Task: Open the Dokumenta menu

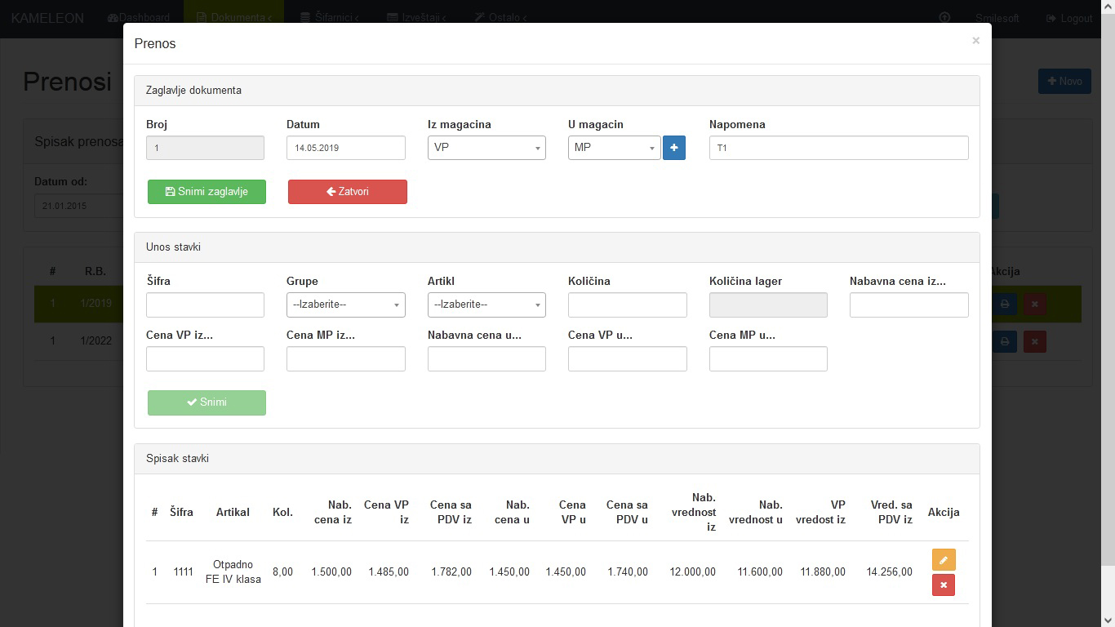Action: point(233,18)
